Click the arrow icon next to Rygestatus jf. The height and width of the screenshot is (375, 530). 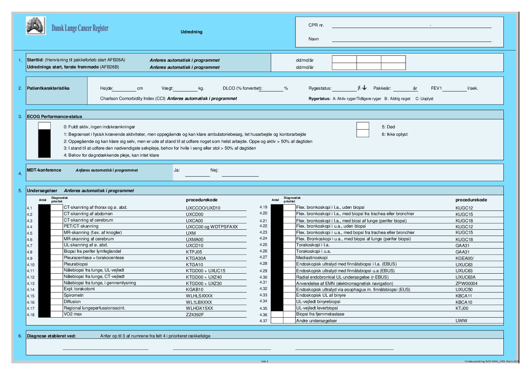click(364, 88)
